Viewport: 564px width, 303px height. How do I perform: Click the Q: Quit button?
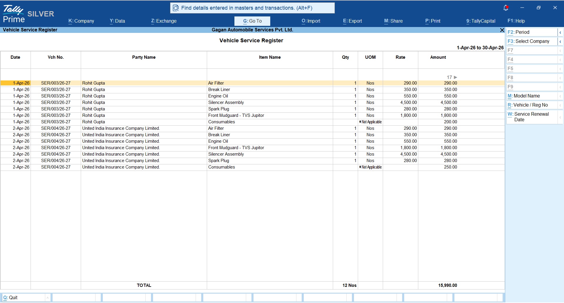[x=23, y=298]
